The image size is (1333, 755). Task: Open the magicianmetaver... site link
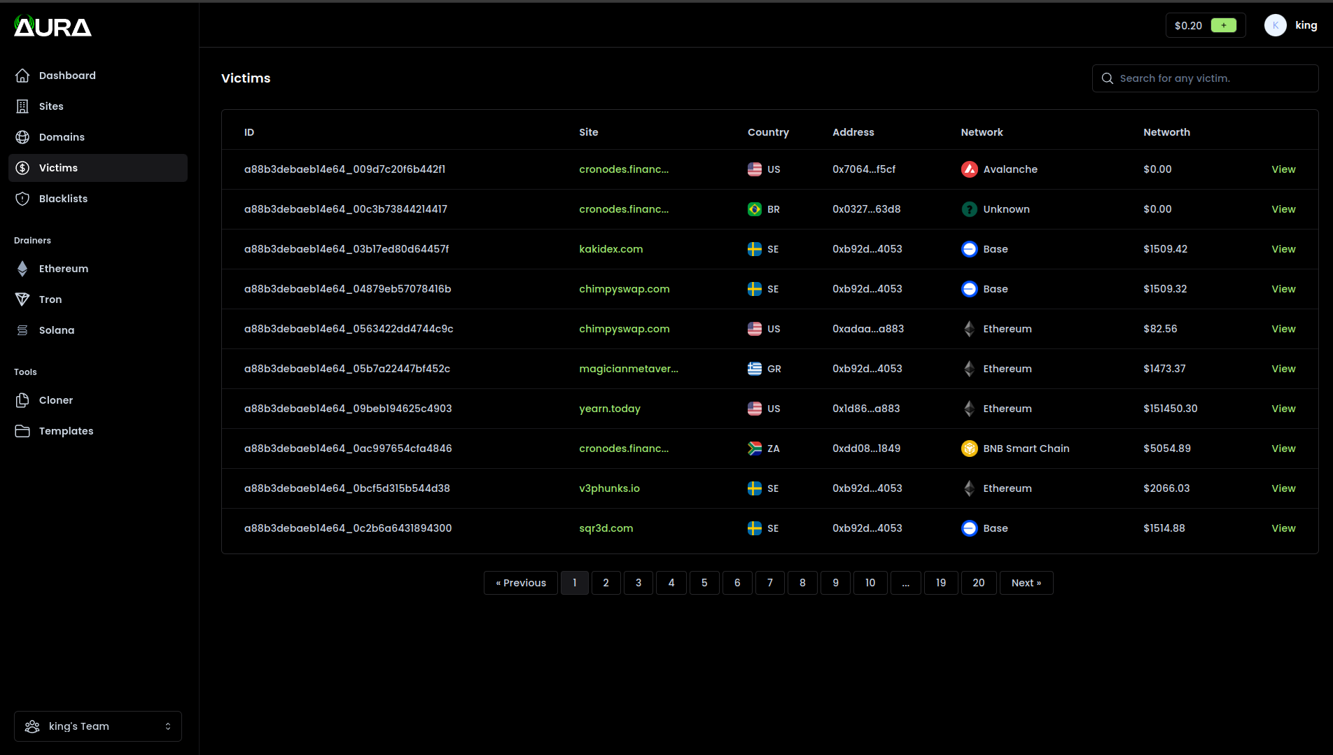[629, 369]
